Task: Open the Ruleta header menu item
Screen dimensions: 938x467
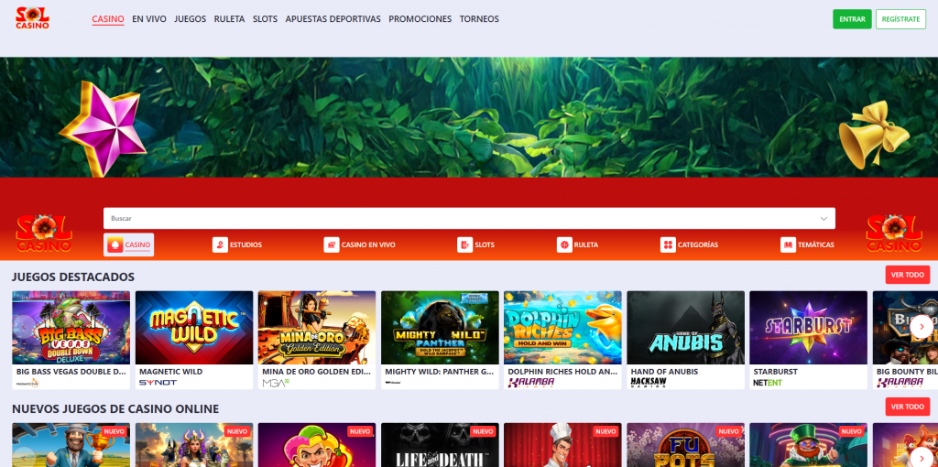Action: click(229, 19)
